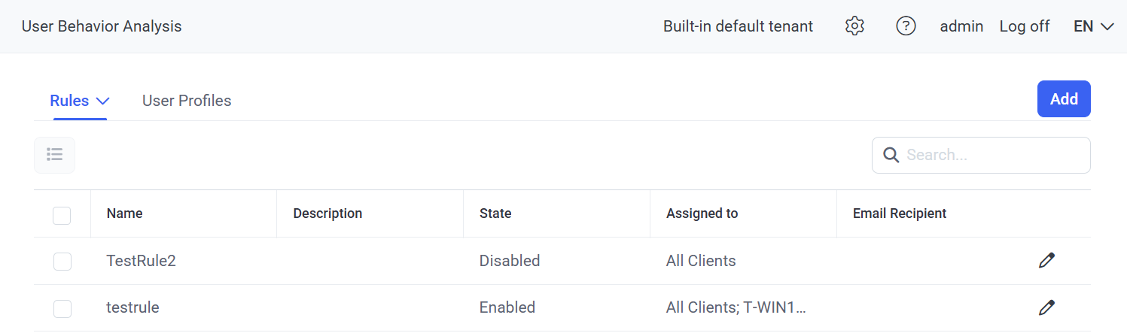1127x336 pixels.
Task: Click the admin user name
Action: (961, 26)
